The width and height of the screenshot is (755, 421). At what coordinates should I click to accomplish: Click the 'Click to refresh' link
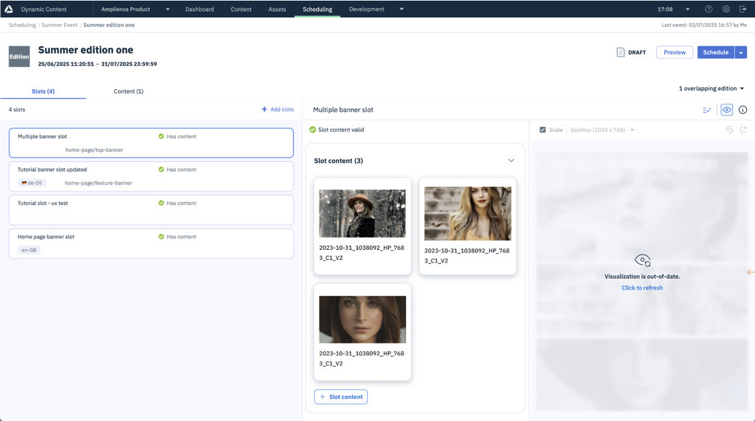642,288
